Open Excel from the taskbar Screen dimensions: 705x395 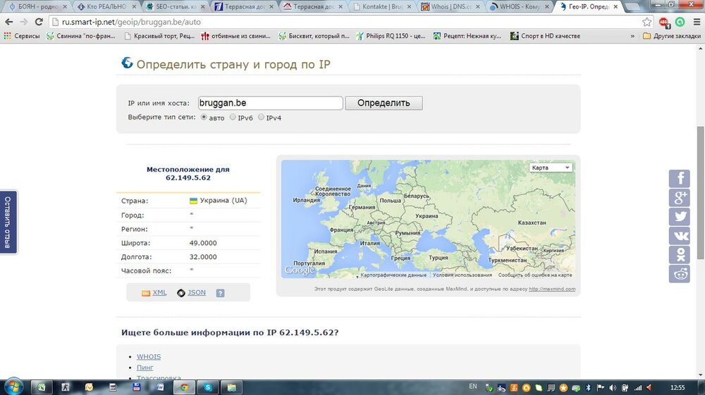[x=42, y=387]
